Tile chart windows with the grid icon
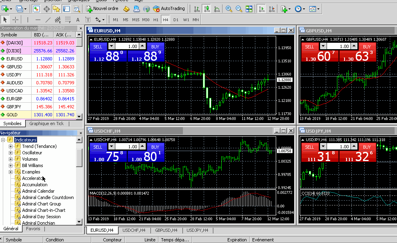397x243 pixels. click(x=249, y=9)
